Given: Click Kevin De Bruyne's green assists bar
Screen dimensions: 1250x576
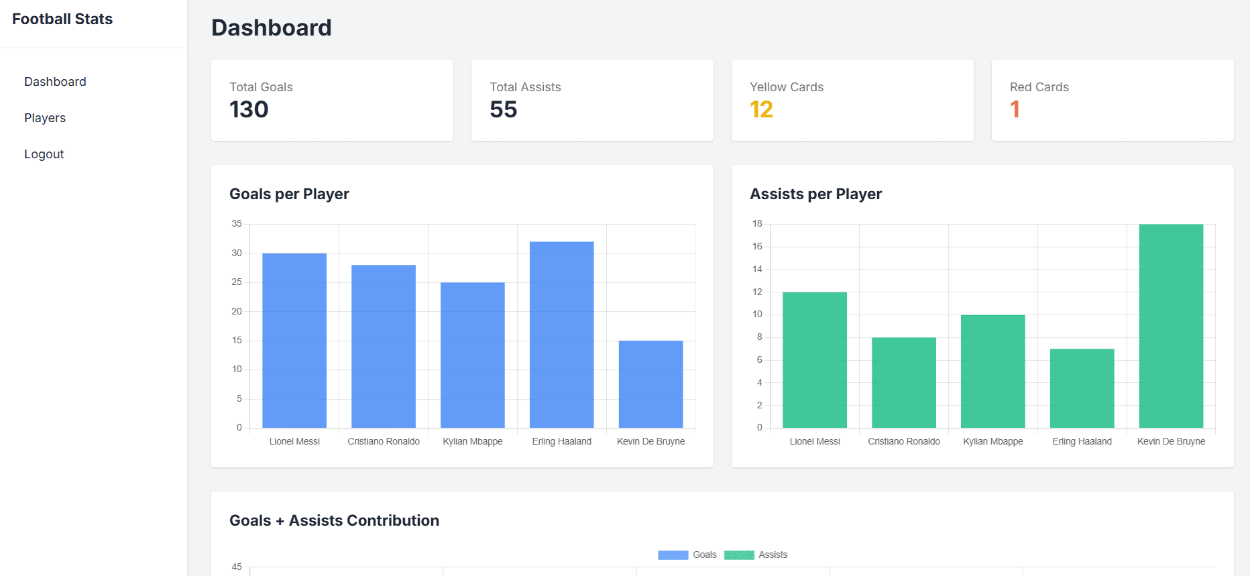Looking at the screenshot, I should click(x=1171, y=326).
